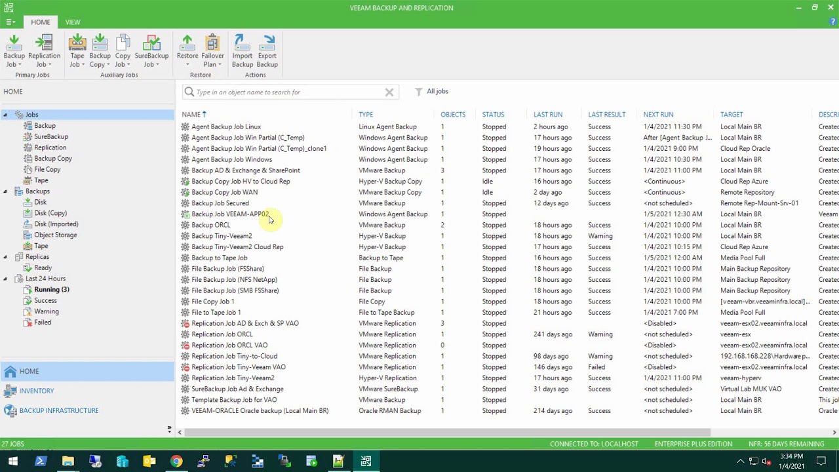Sort jobs by the TYPE column
Image resolution: width=839 pixels, height=472 pixels.
[x=366, y=115]
